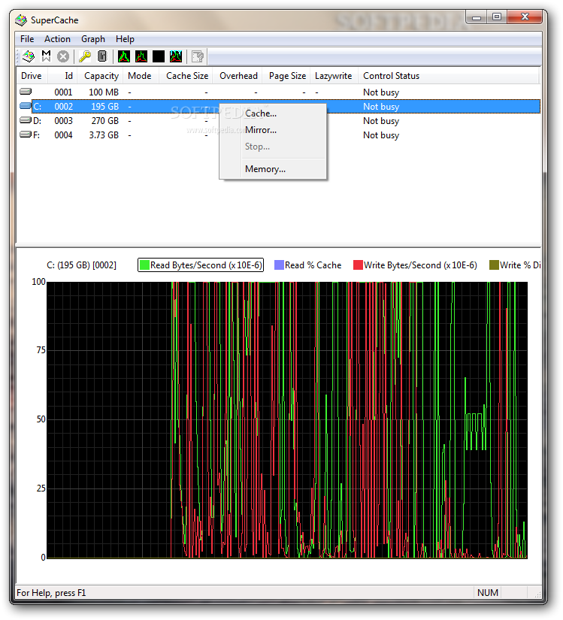563x620 pixels.
Task: Open the Graph menu
Action: point(93,39)
